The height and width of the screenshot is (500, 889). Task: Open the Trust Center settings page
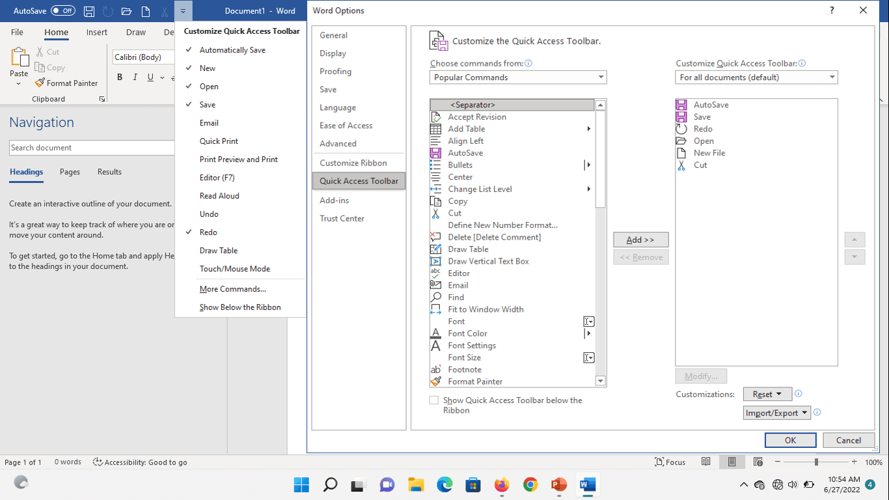tap(342, 218)
